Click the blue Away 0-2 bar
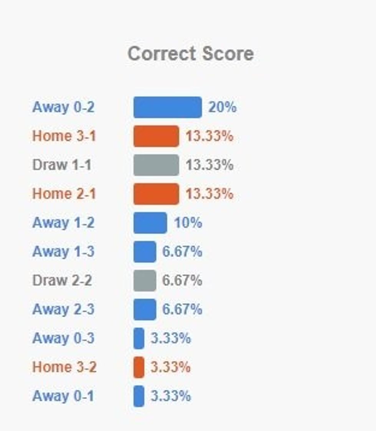 (x=167, y=107)
